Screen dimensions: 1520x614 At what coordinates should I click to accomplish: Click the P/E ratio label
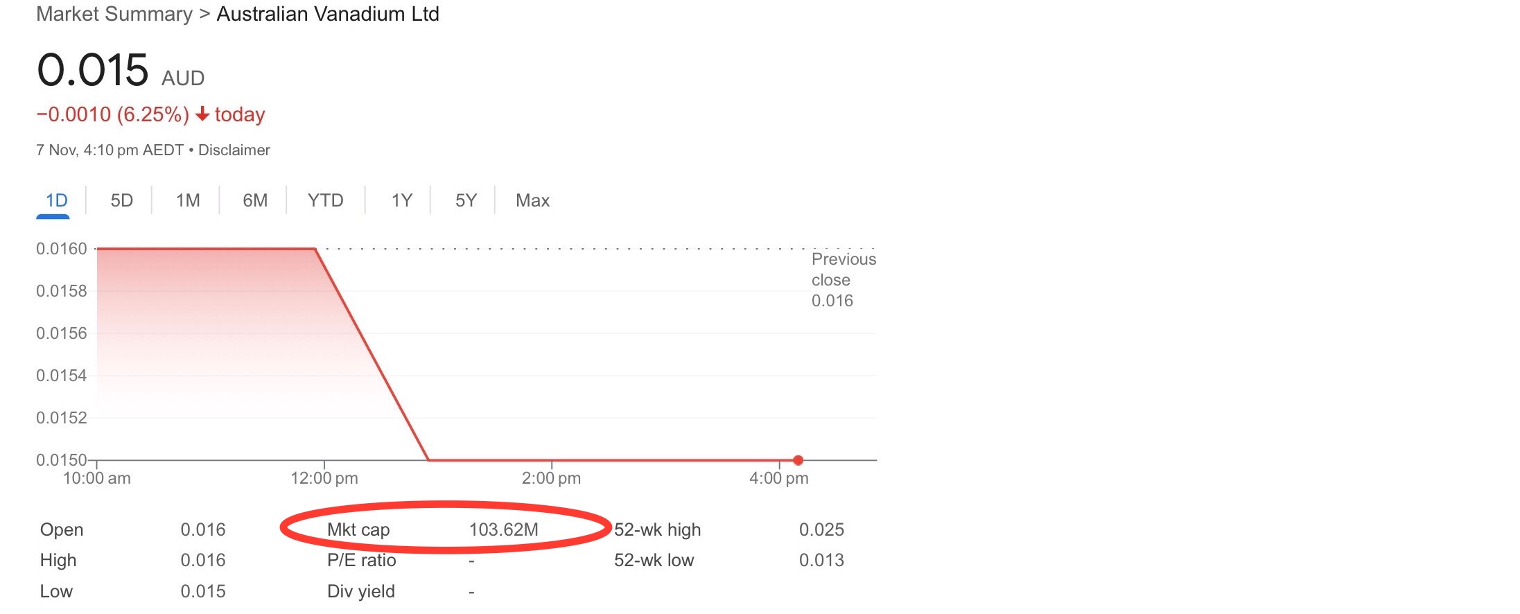click(x=361, y=560)
